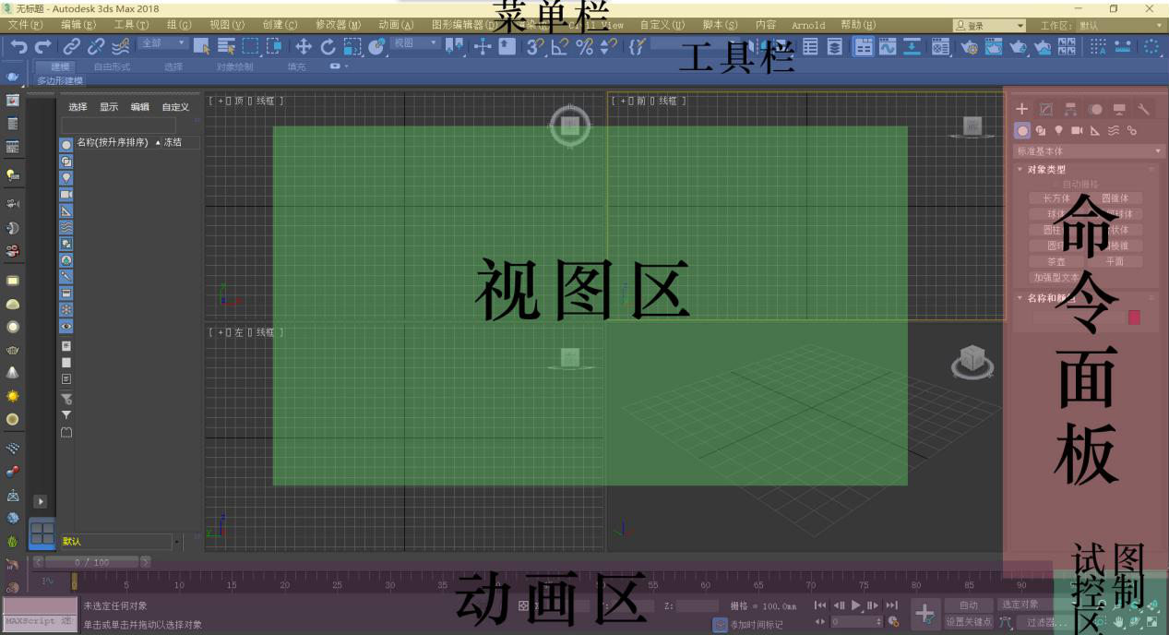The height and width of the screenshot is (635, 1169).
Task: Click the 设置关键点 button
Action: 968,621
